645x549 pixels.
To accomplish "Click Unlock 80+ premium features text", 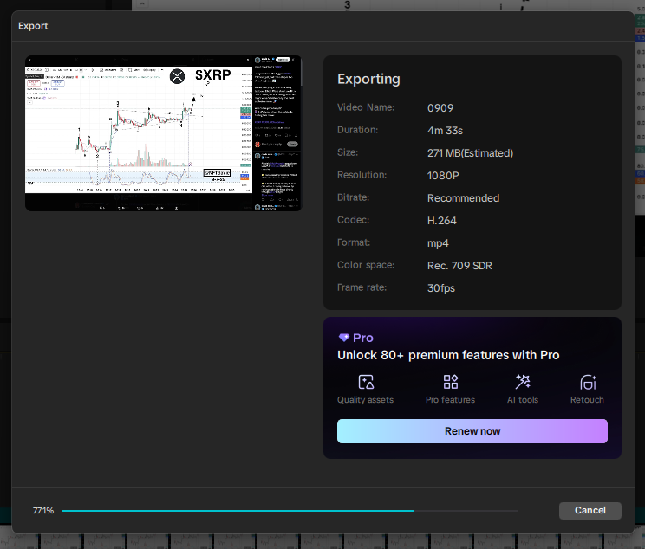I will coord(448,355).
